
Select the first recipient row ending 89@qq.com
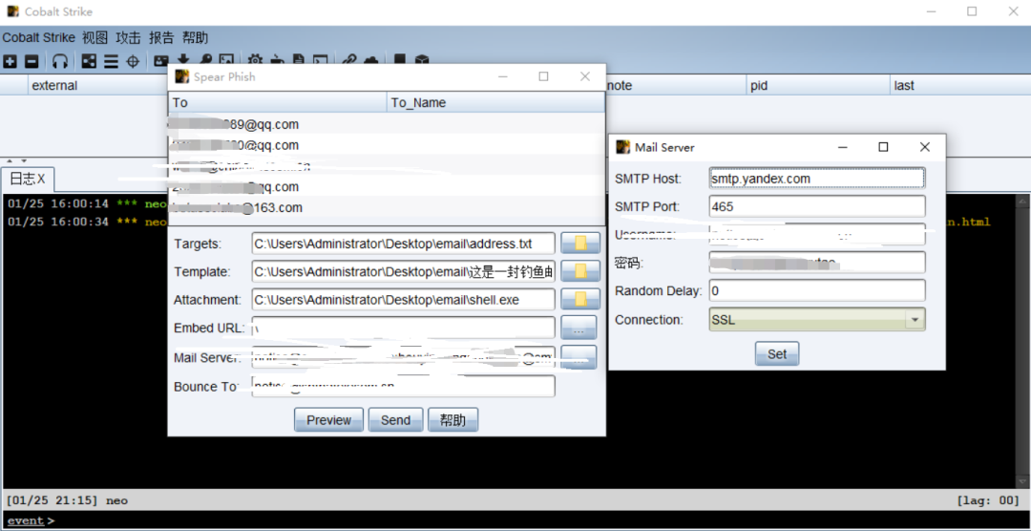(387, 124)
